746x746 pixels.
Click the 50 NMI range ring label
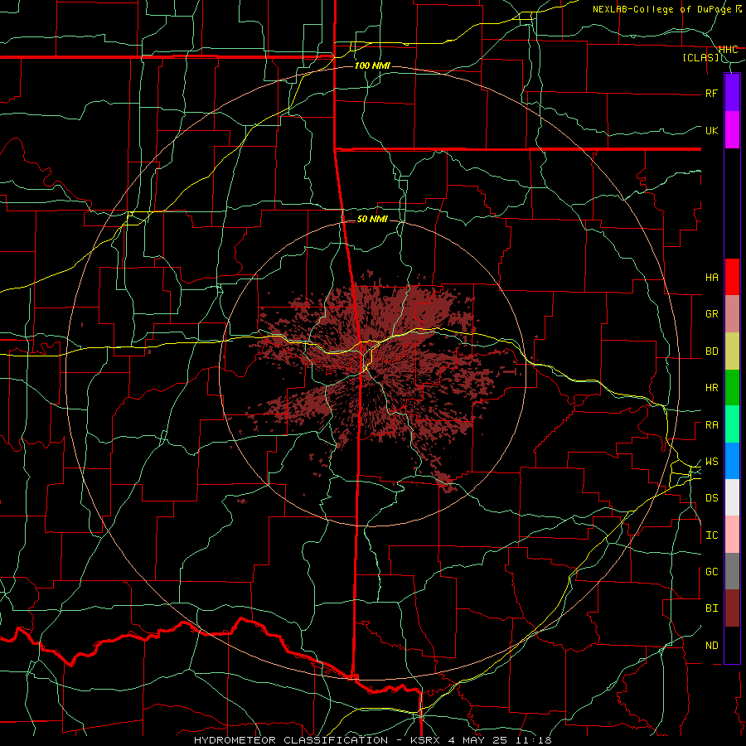click(x=372, y=219)
